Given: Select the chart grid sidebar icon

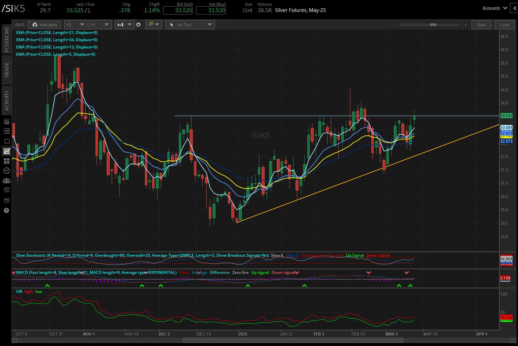Looking at the screenshot, I should tap(7, 151).
